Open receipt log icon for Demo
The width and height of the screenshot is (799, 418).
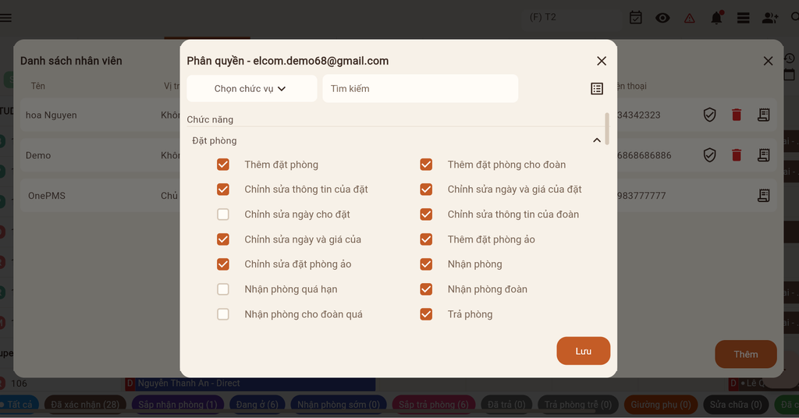click(763, 155)
